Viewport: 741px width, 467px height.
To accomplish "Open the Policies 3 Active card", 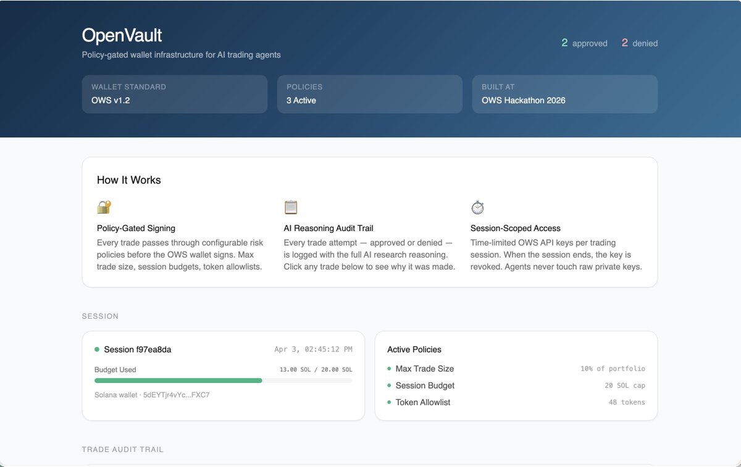I will pos(370,94).
